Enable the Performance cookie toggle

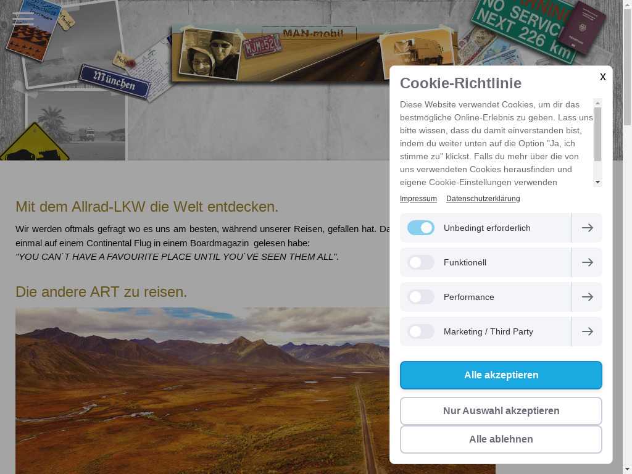421,297
